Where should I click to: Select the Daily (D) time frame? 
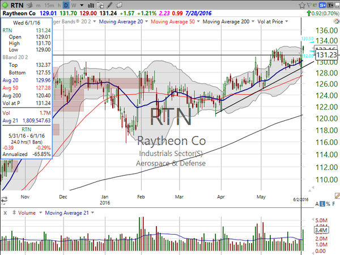(x=66, y=6)
